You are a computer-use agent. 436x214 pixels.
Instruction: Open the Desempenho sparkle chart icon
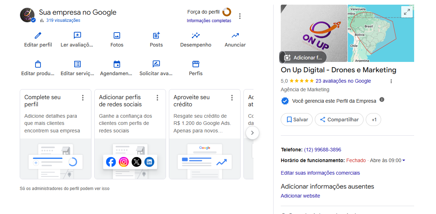point(196,35)
